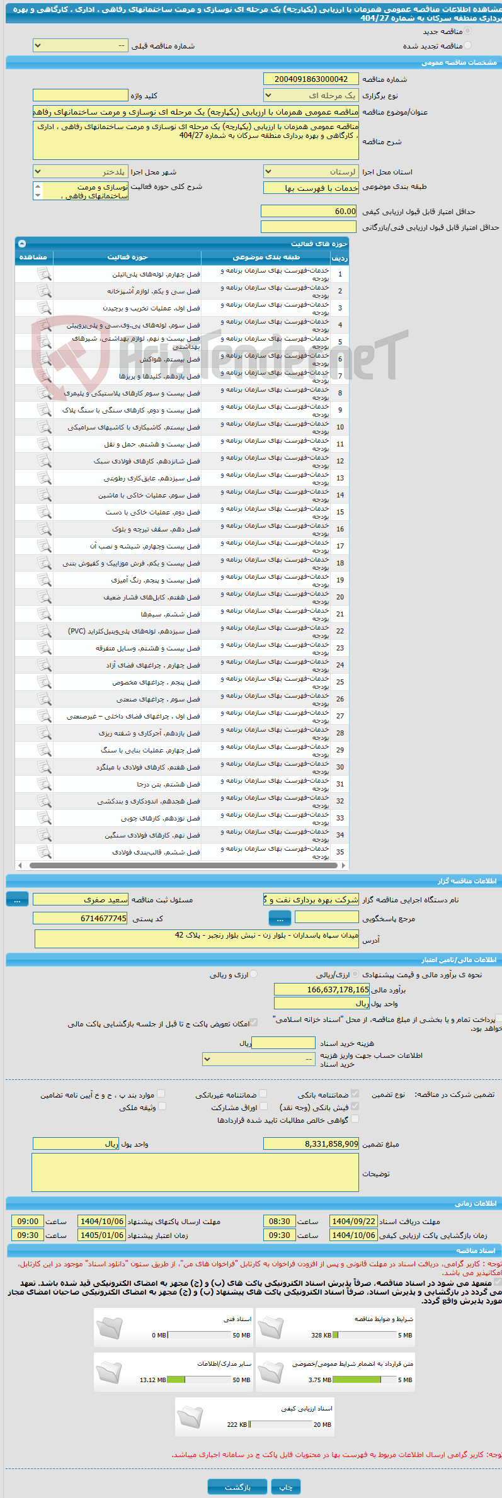Choose ارزی/ریالی pricing option

355,974
